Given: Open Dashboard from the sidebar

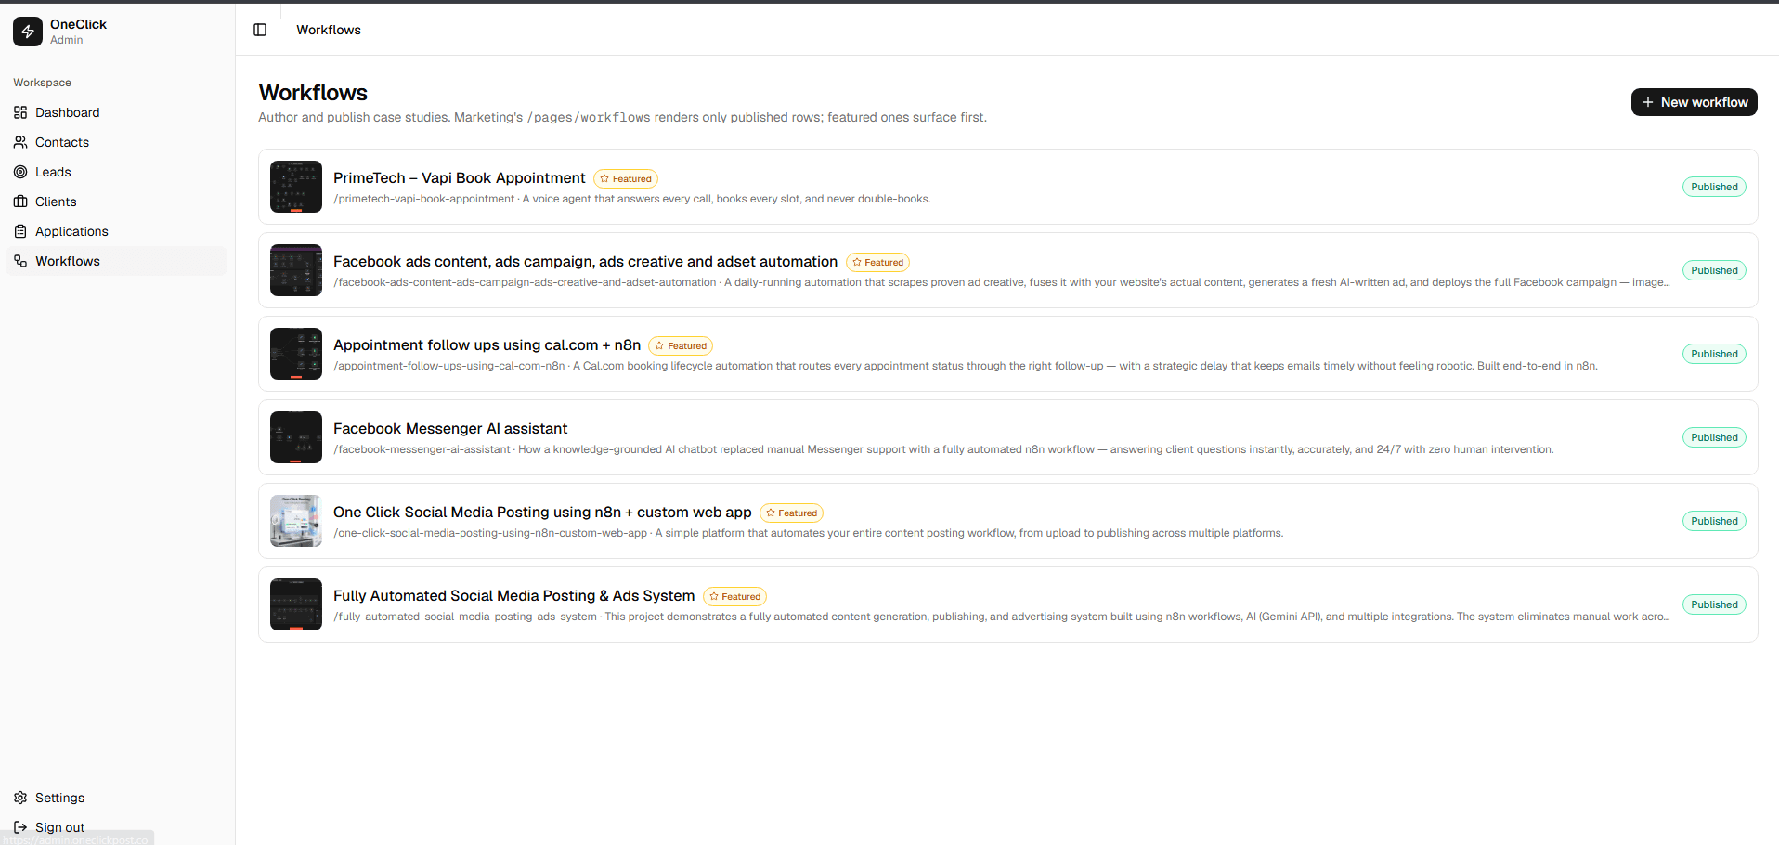Looking at the screenshot, I should pyautogui.click(x=116, y=112).
